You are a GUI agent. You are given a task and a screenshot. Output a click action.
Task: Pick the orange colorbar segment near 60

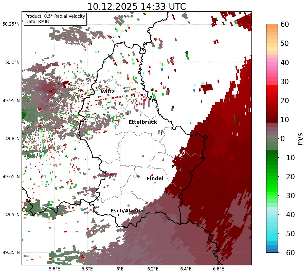[272, 26]
